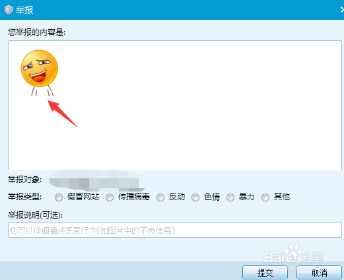Focus the 举报说明 description input field

(175, 230)
